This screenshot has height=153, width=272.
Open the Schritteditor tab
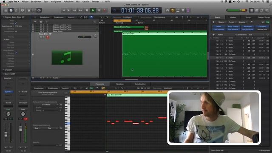coord(140,84)
